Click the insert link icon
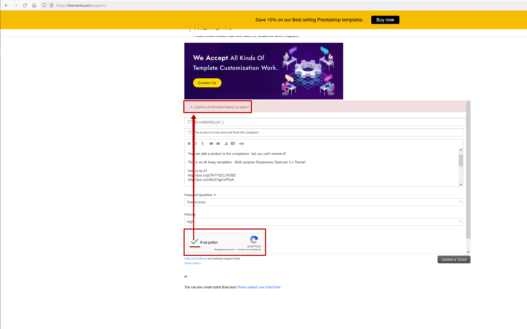Image resolution: width=527 pixels, height=329 pixels. (241, 144)
